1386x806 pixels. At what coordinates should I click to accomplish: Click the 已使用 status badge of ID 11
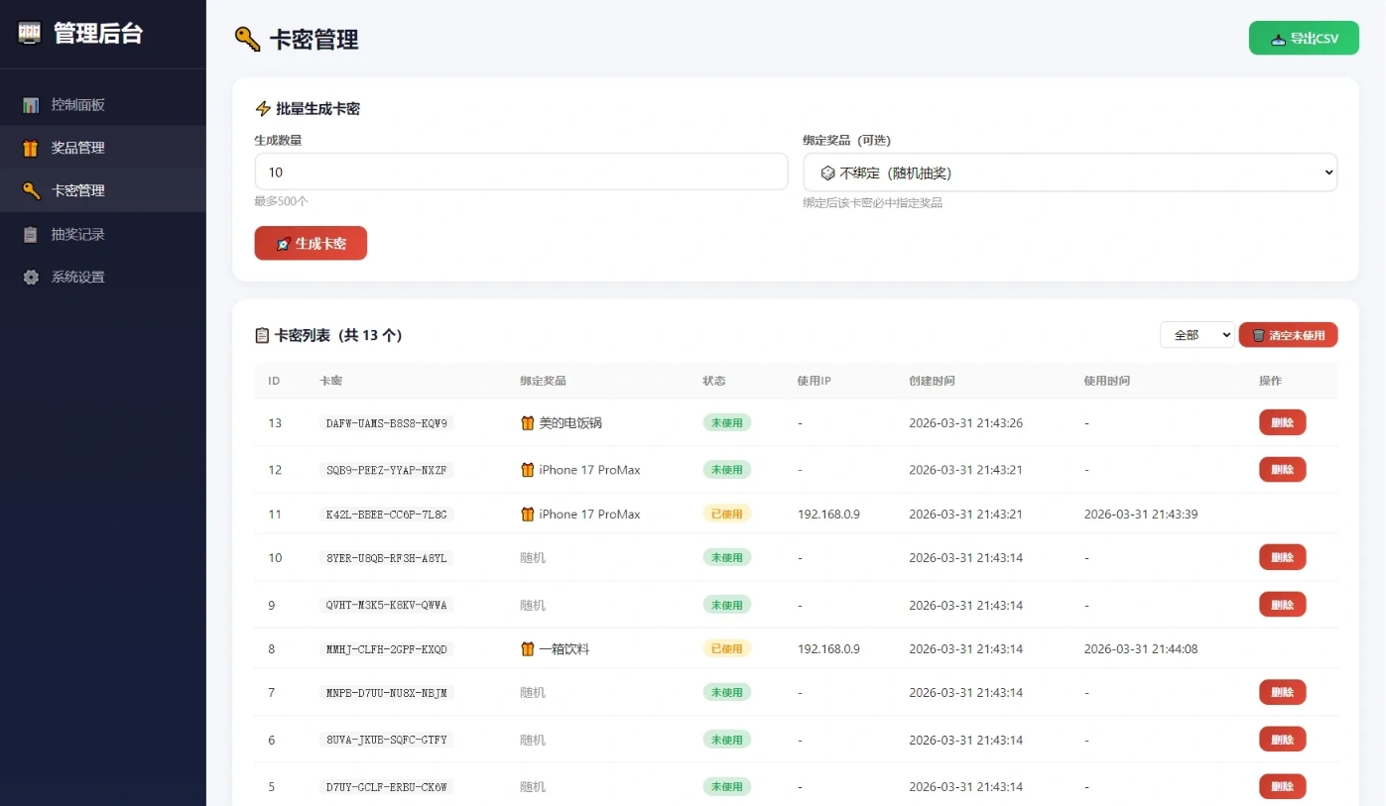[x=726, y=514]
